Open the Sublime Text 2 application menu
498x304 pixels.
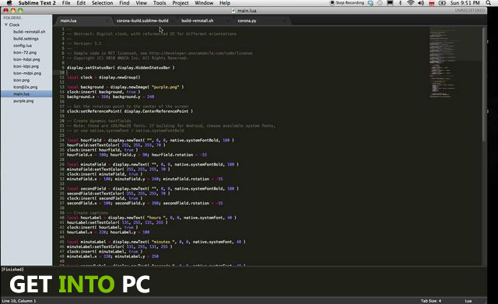click(x=37, y=3)
